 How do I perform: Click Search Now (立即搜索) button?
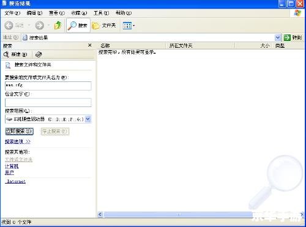click(20, 131)
